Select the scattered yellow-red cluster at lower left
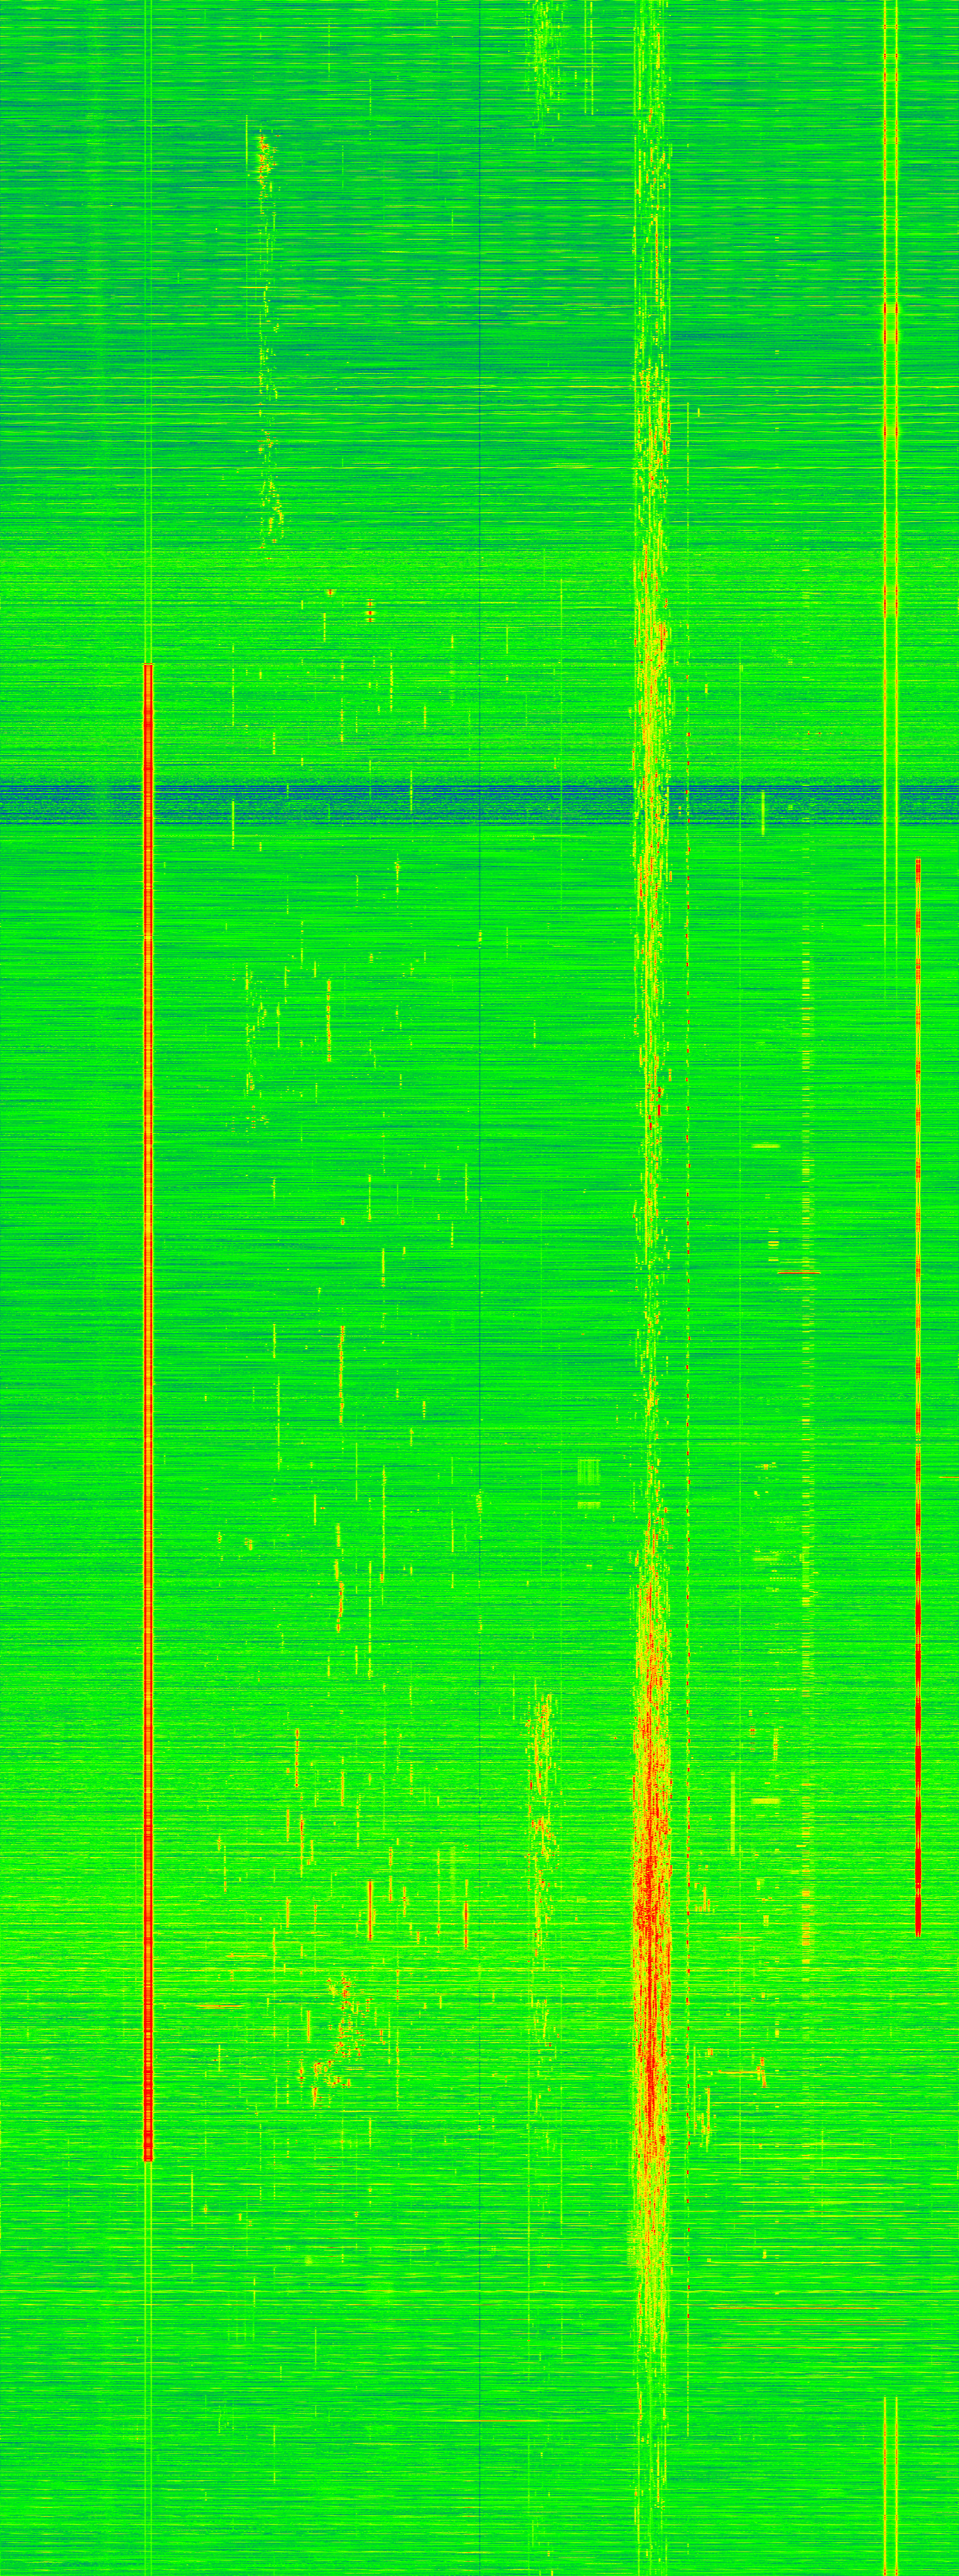 click(x=340, y=2030)
